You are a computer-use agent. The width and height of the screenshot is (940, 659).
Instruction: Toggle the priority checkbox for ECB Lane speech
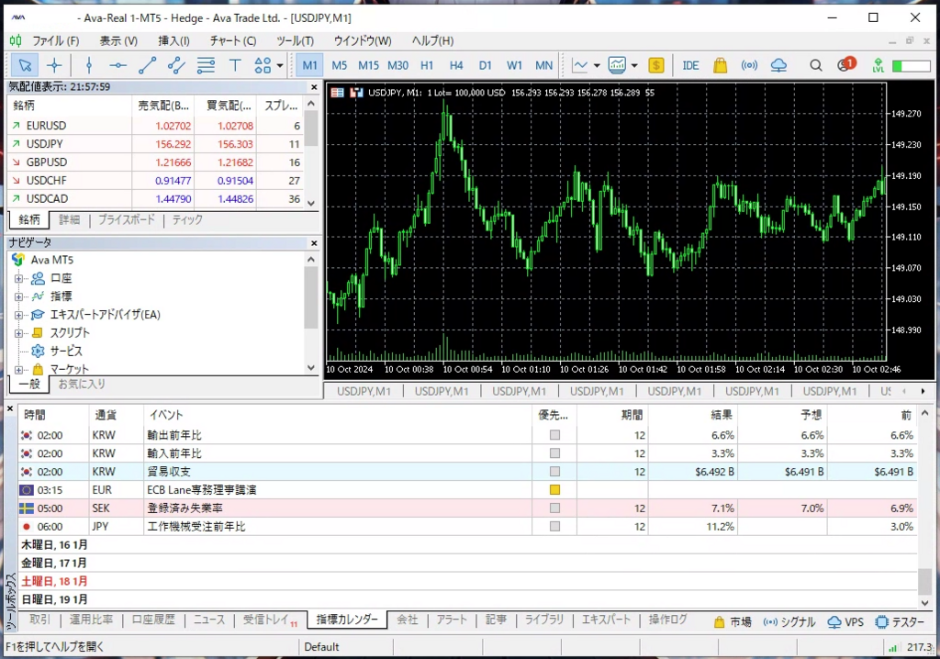click(x=554, y=489)
